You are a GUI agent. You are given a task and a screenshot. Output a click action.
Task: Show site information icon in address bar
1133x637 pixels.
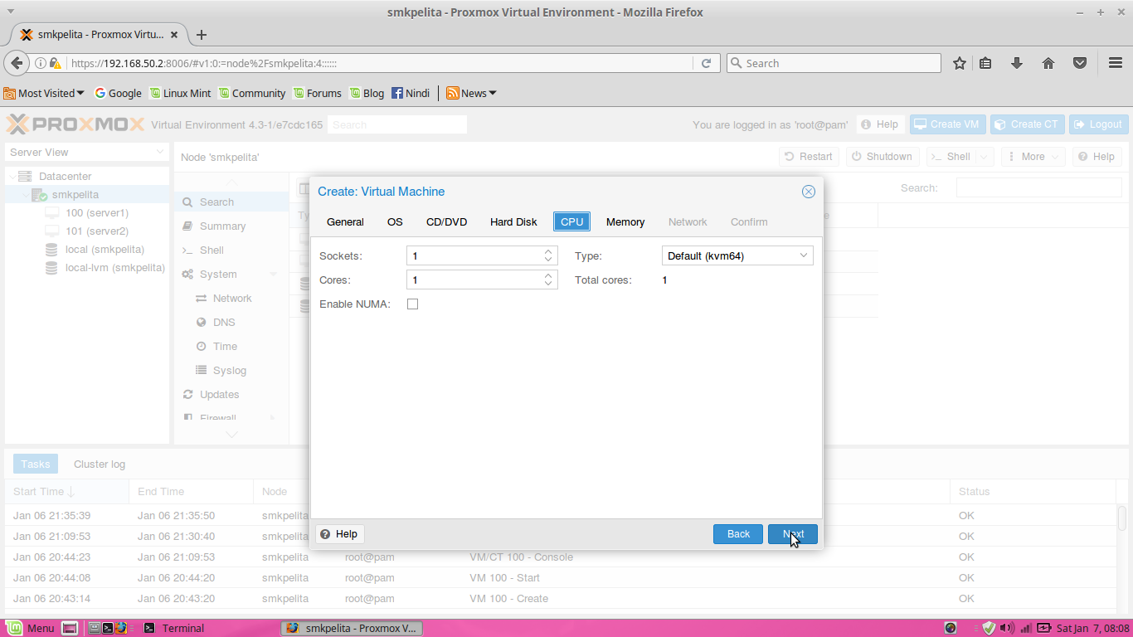point(40,63)
